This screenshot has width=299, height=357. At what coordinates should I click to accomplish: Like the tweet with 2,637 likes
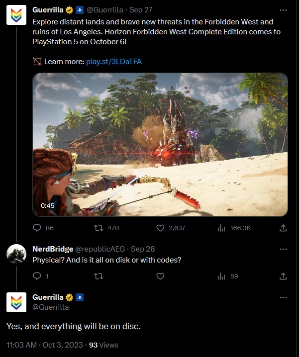click(160, 228)
